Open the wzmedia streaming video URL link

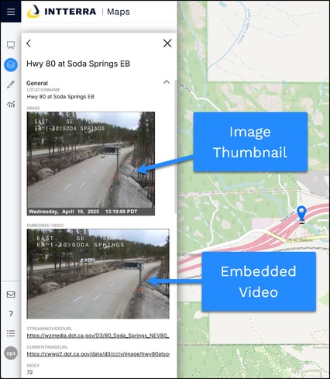coord(98,336)
